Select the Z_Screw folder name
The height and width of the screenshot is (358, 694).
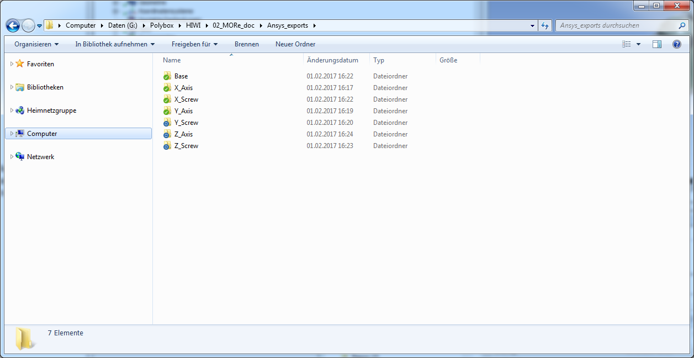186,146
